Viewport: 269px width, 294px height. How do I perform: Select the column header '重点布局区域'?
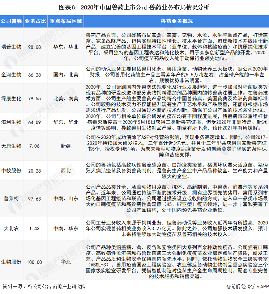point(66,21)
